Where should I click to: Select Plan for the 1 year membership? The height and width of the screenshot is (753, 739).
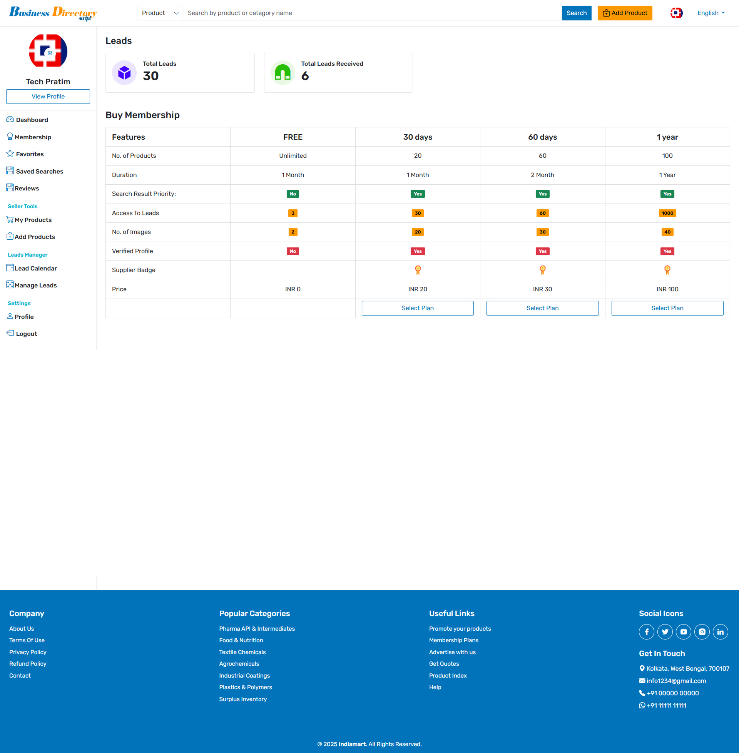coord(667,308)
